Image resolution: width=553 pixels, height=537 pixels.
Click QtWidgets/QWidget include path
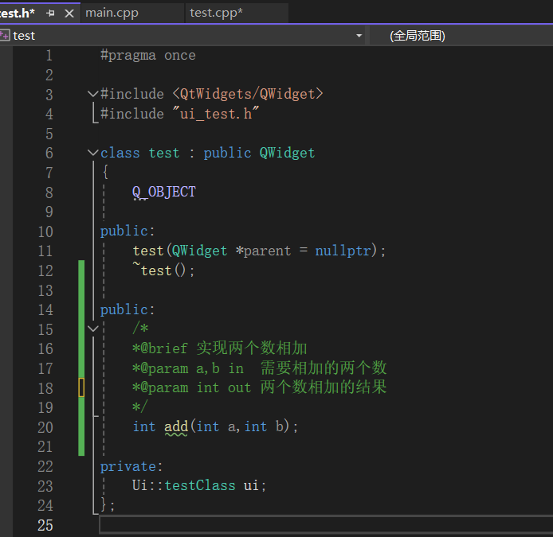[248, 94]
